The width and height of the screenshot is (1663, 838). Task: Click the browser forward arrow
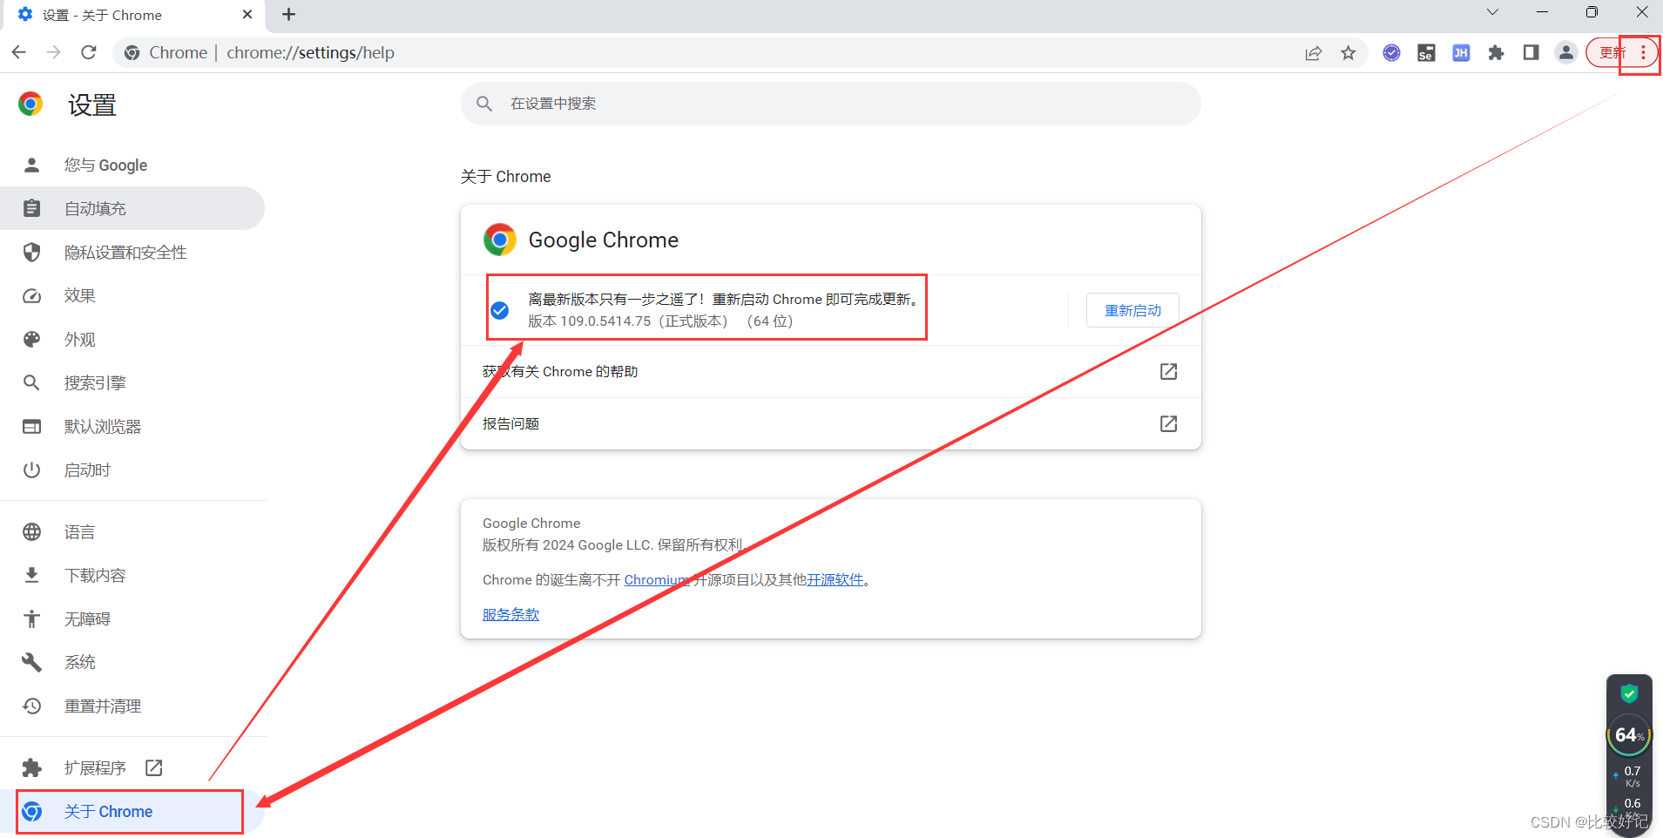(x=54, y=52)
